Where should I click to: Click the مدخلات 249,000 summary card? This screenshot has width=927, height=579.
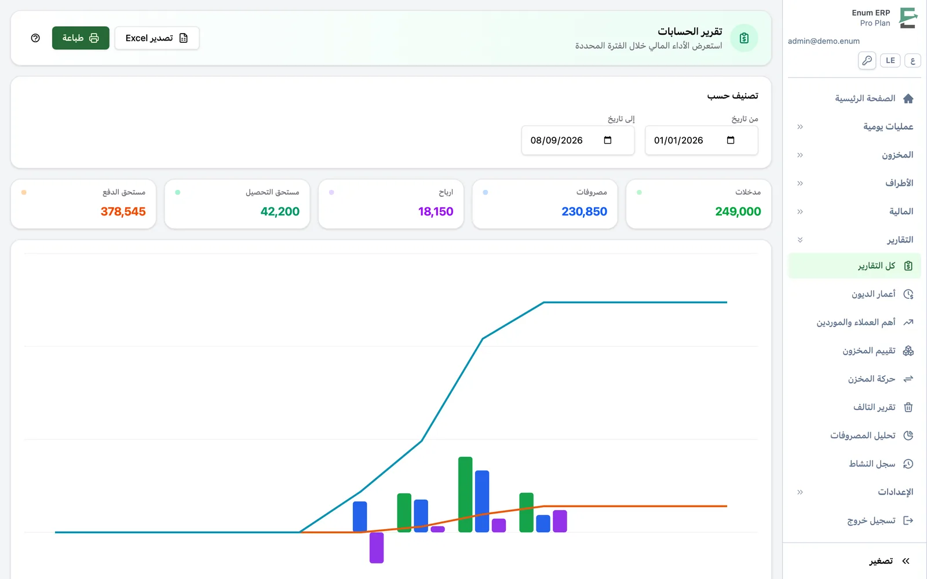(x=699, y=204)
